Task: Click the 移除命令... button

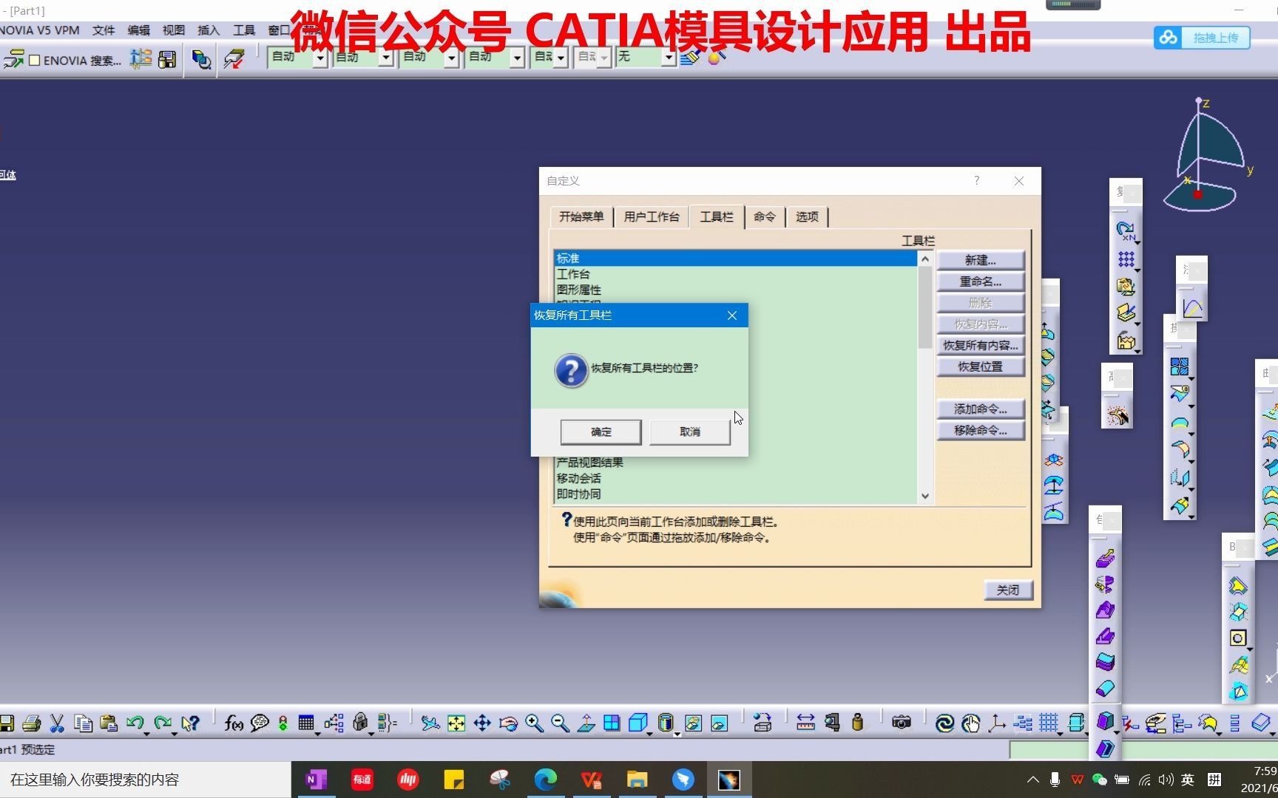Action: click(980, 430)
